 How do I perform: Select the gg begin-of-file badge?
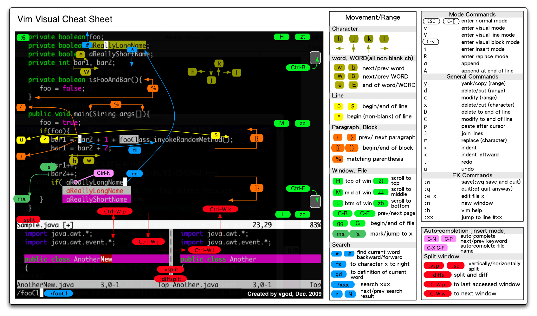340,223
